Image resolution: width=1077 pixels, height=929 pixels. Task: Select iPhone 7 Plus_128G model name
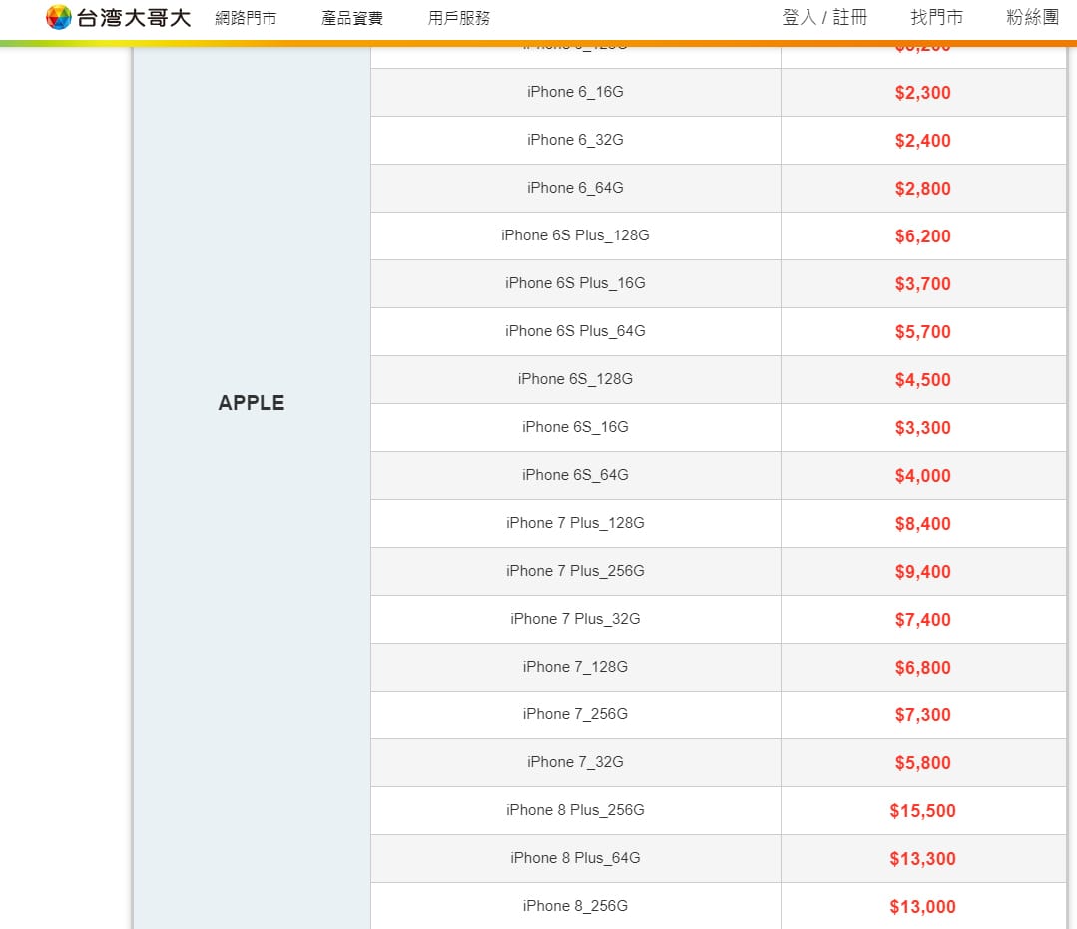tap(575, 523)
